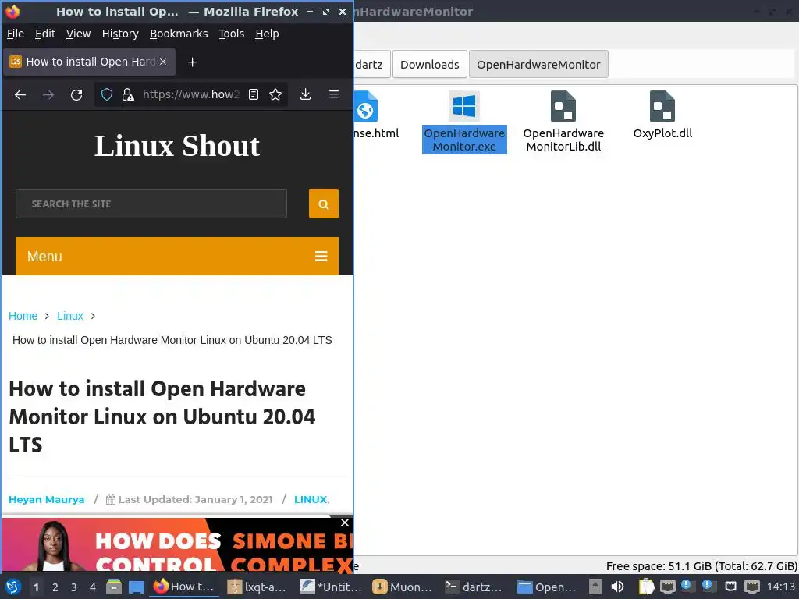Select the 'How to install Open Hard' tab
The height and width of the screenshot is (599, 799).
point(89,62)
